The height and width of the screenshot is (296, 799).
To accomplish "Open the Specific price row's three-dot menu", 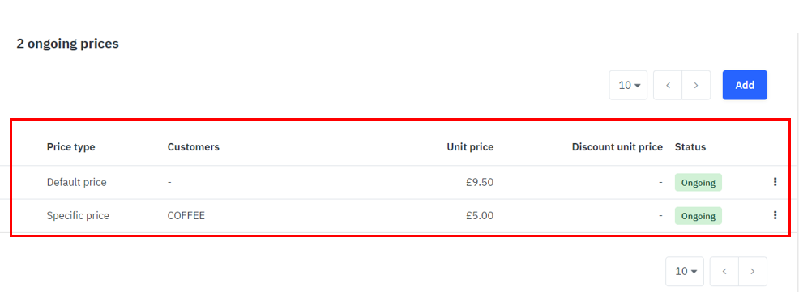I will [x=775, y=215].
